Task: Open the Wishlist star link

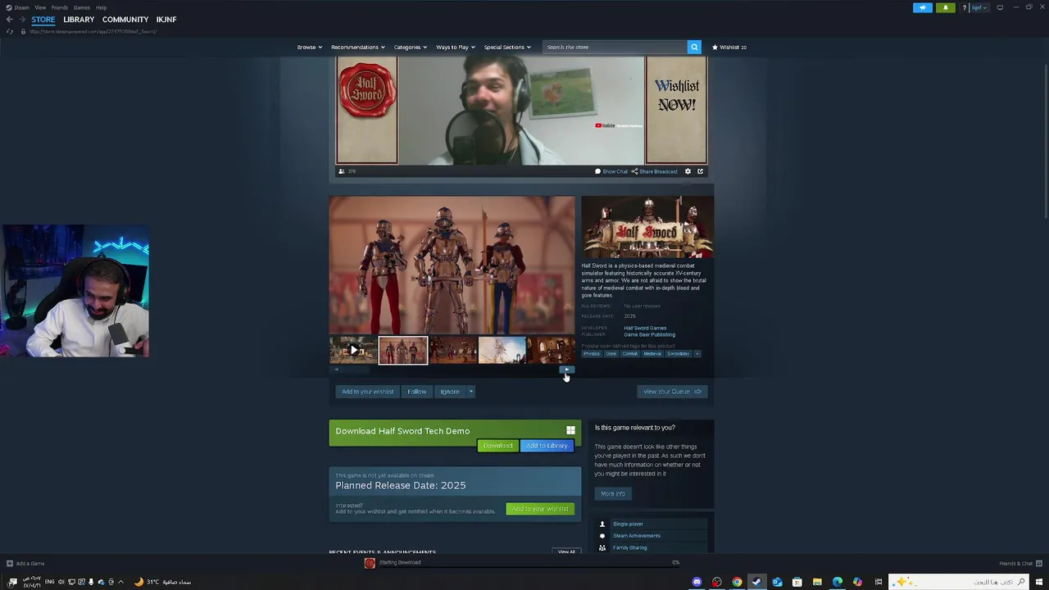Action: (x=729, y=47)
